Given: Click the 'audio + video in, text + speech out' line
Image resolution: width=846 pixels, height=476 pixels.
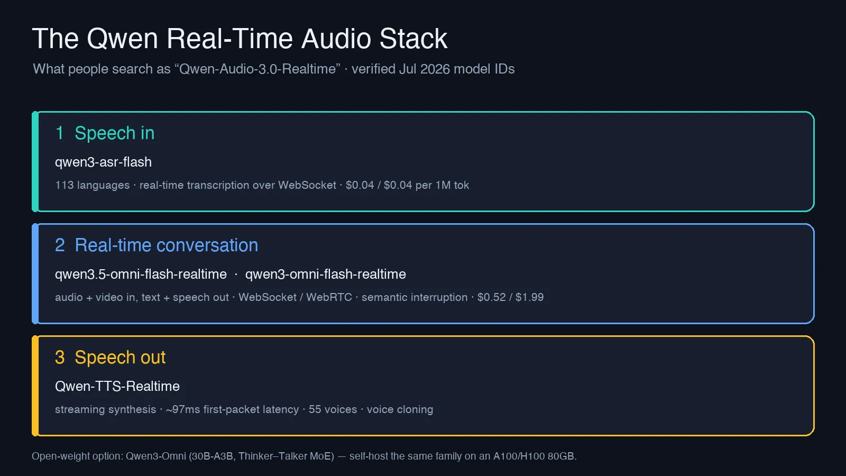Looking at the screenshot, I should tap(299, 297).
